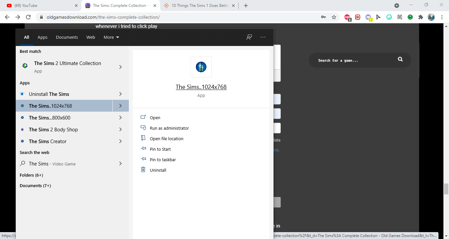Click the browser page vertical scrollbar thumb
The width and height of the screenshot is (449, 239).
[x=446, y=189]
